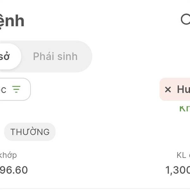The image size is (190, 190).
Task: Tap the volume value 1,300
Action: 178,170
